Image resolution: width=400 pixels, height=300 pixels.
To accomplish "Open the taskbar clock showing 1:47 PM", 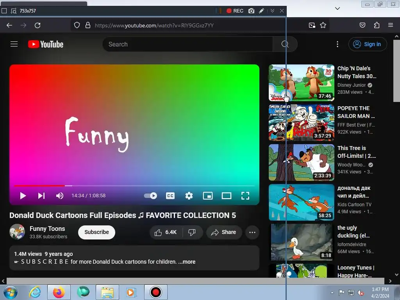I will [x=380, y=293].
